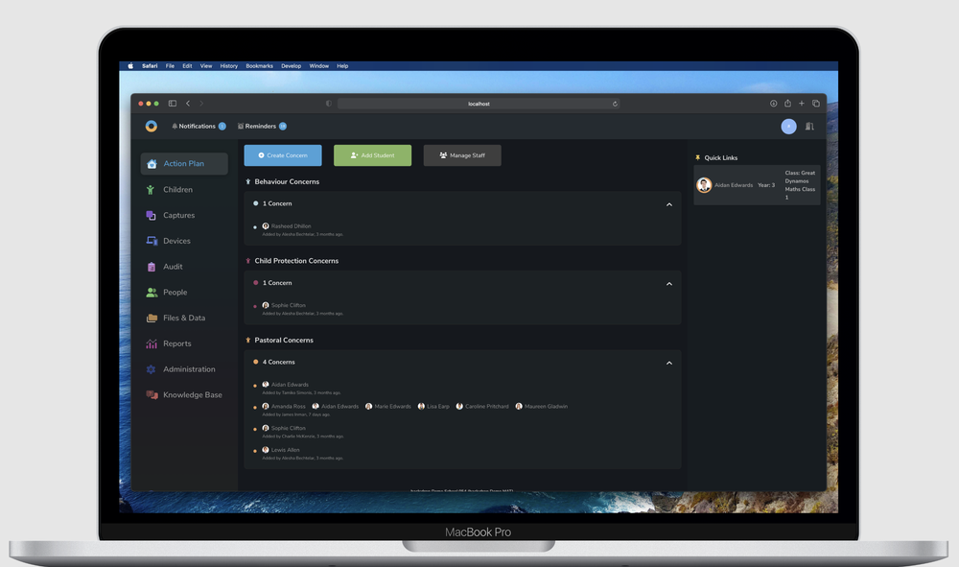Click Add Student button
The width and height of the screenshot is (959, 567).
click(372, 155)
